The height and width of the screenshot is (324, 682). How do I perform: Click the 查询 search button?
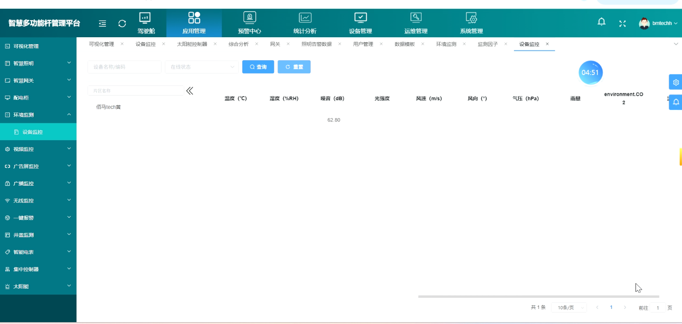click(258, 67)
